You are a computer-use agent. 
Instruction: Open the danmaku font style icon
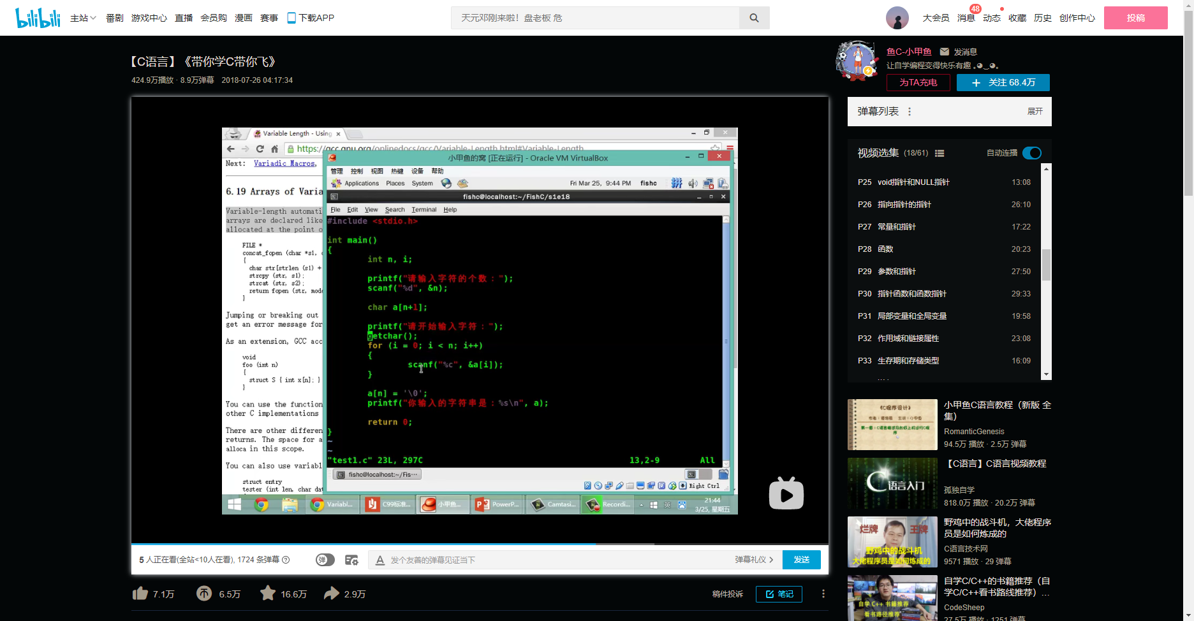380,560
